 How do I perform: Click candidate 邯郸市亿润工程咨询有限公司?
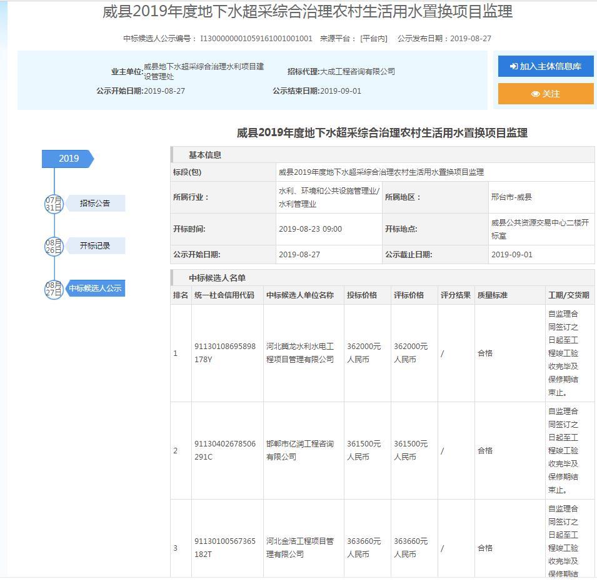(x=300, y=450)
